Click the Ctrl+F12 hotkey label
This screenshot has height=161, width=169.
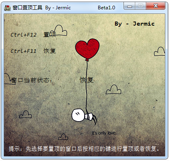tap(24, 35)
